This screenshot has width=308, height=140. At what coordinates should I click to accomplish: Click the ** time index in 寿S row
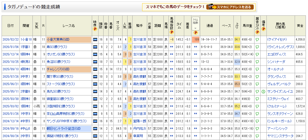tap(196, 47)
